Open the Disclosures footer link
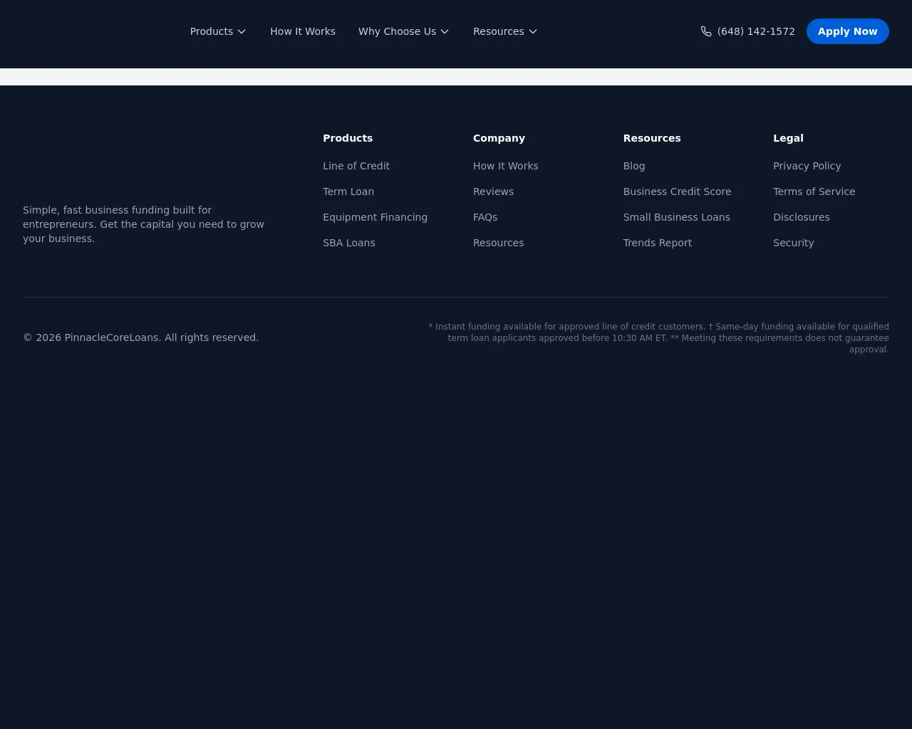Image resolution: width=912 pixels, height=729 pixels. click(802, 217)
